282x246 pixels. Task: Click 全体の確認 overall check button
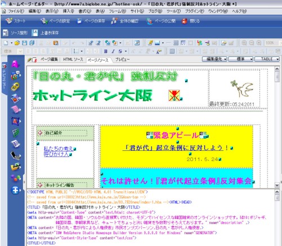[x=124, y=21]
